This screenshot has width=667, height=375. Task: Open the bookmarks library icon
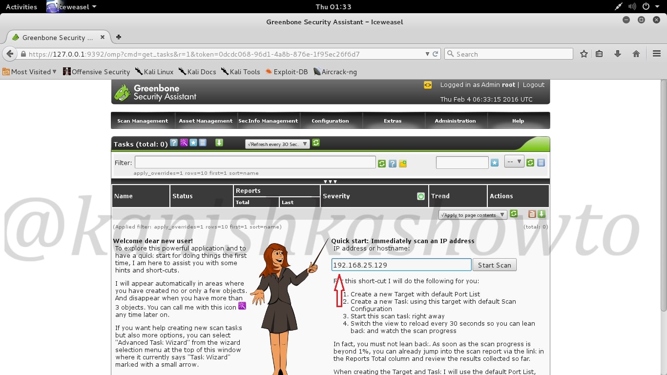[x=599, y=54]
